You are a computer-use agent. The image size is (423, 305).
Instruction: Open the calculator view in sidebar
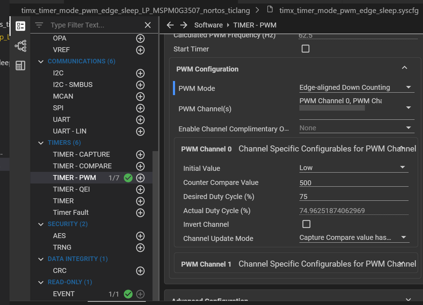[20, 66]
